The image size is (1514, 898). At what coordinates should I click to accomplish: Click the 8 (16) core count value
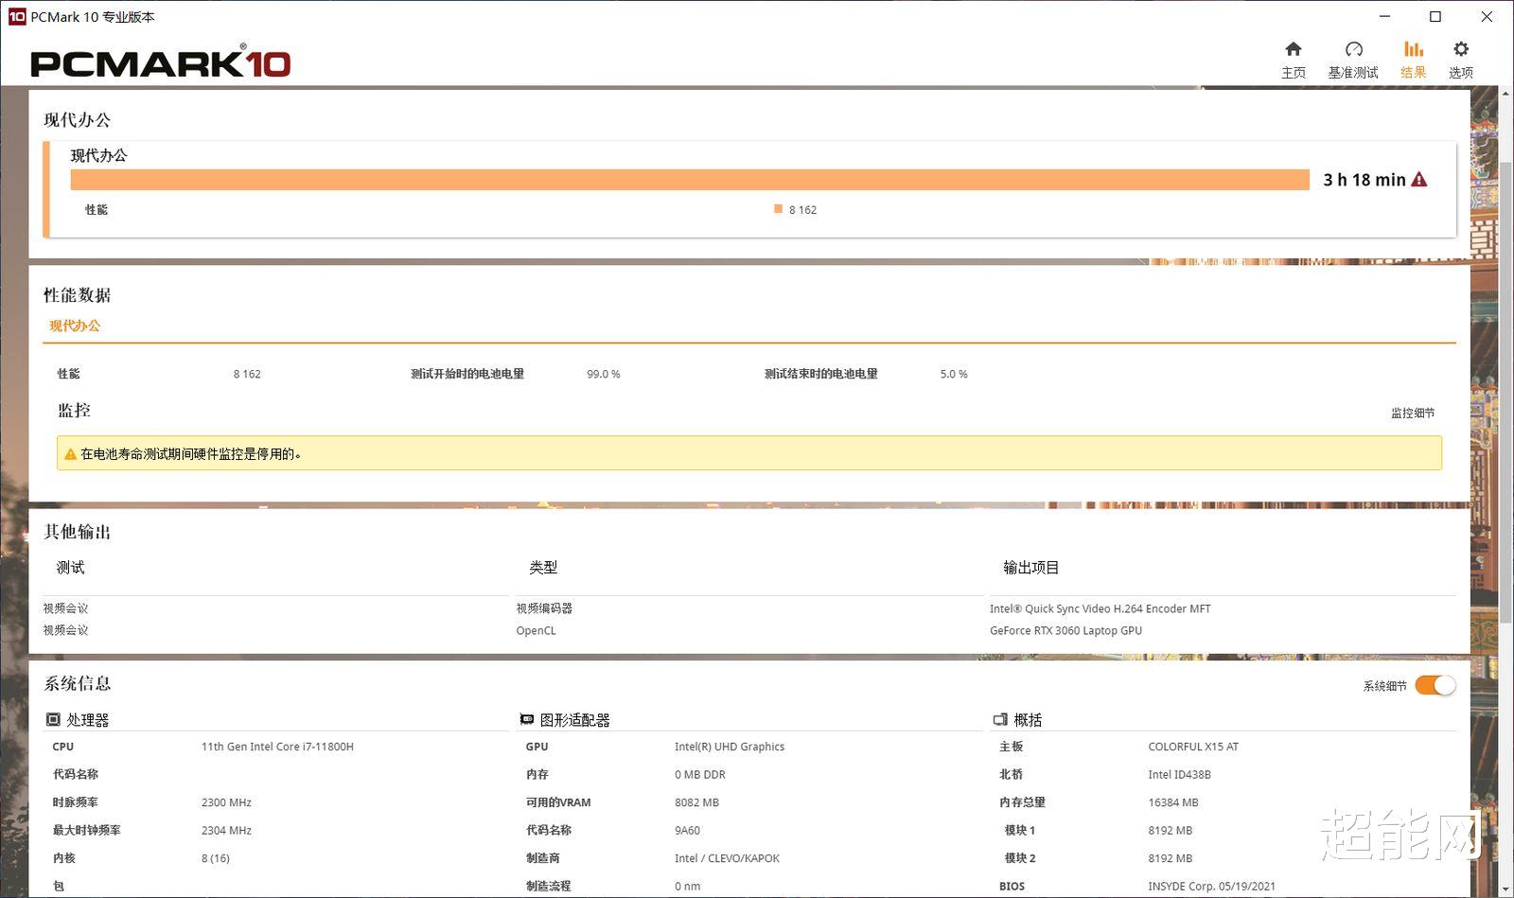pyautogui.click(x=216, y=858)
